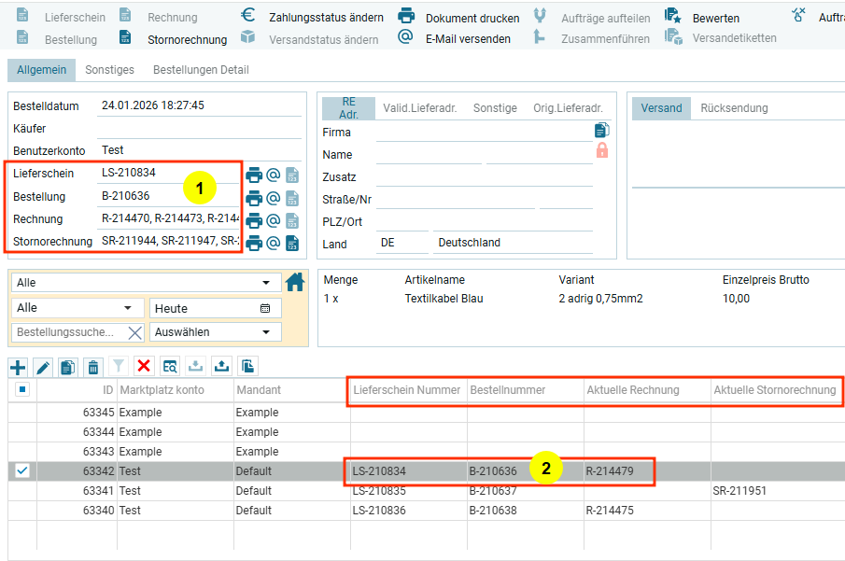Screen dimensions: 845x561
Task: Open the 'Rücksendung' tab
Action: point(734,108)
